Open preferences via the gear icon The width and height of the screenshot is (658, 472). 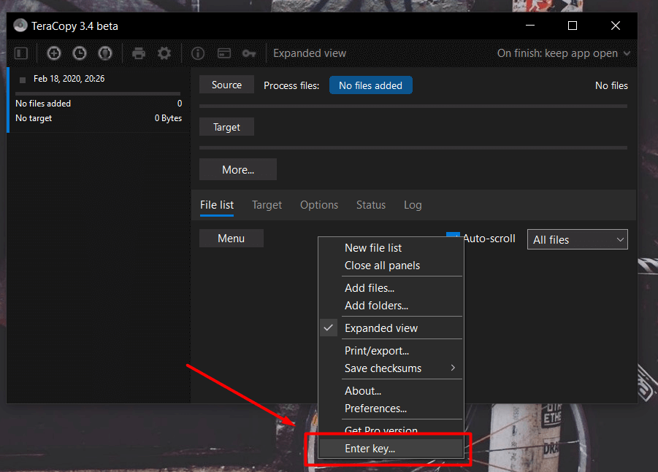[x=164, y=53]
